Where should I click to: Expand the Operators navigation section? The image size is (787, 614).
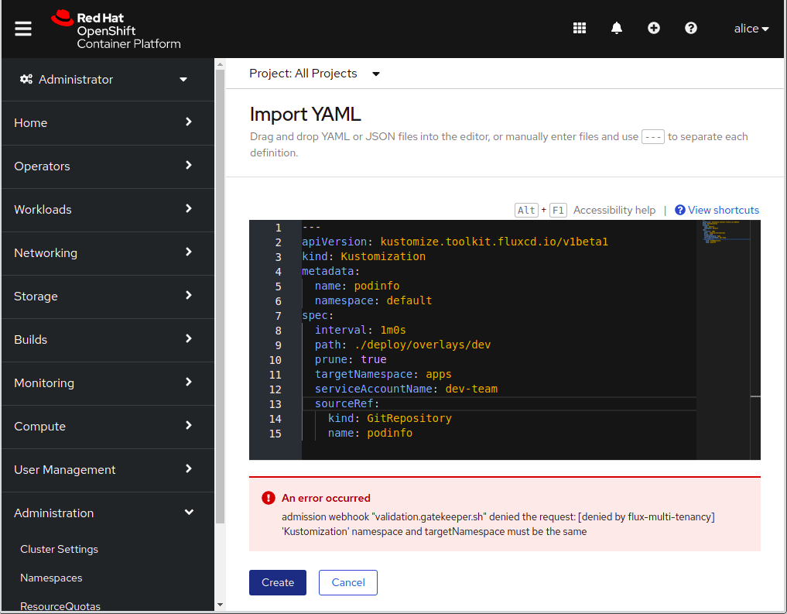click(x=108, y=166)
